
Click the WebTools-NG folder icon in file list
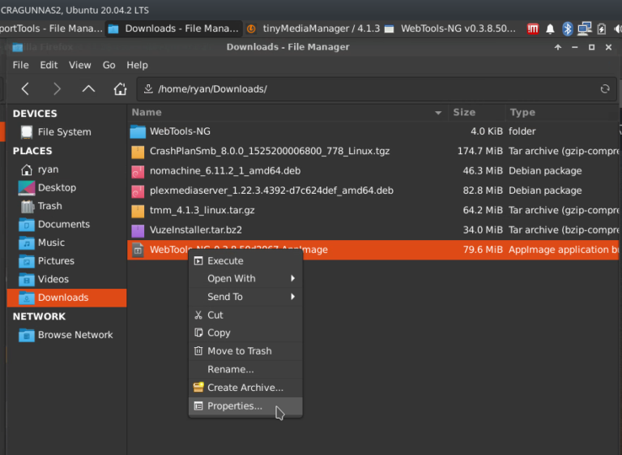click(138, 131)
